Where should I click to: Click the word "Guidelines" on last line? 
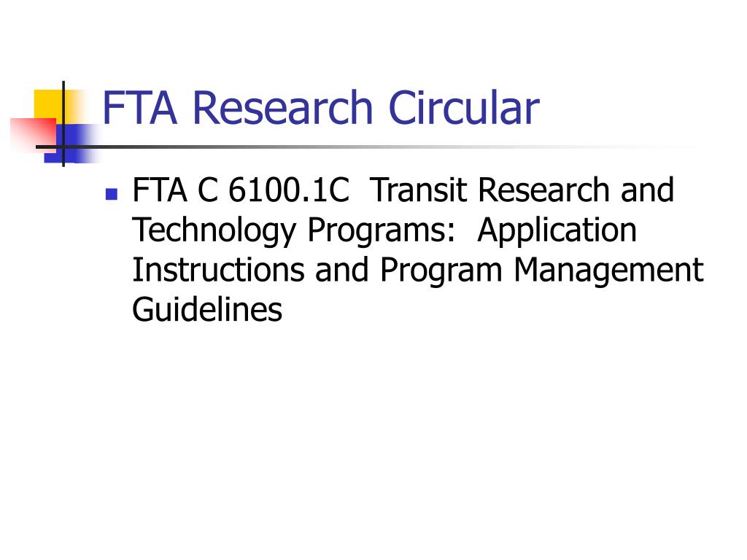click(x=207, y=310)
